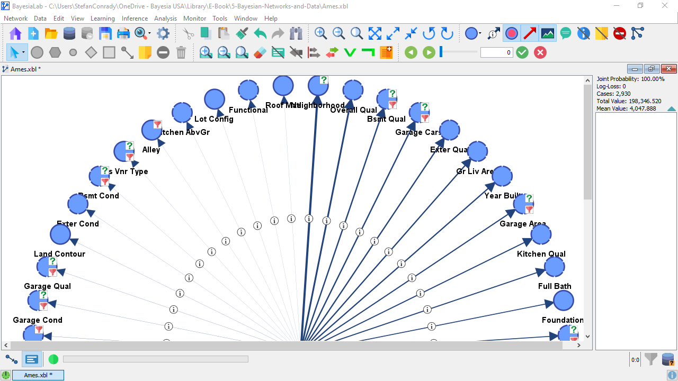678x381 pixels.
Task: Open the blue node style dropdown arrow
Action: 480,34
